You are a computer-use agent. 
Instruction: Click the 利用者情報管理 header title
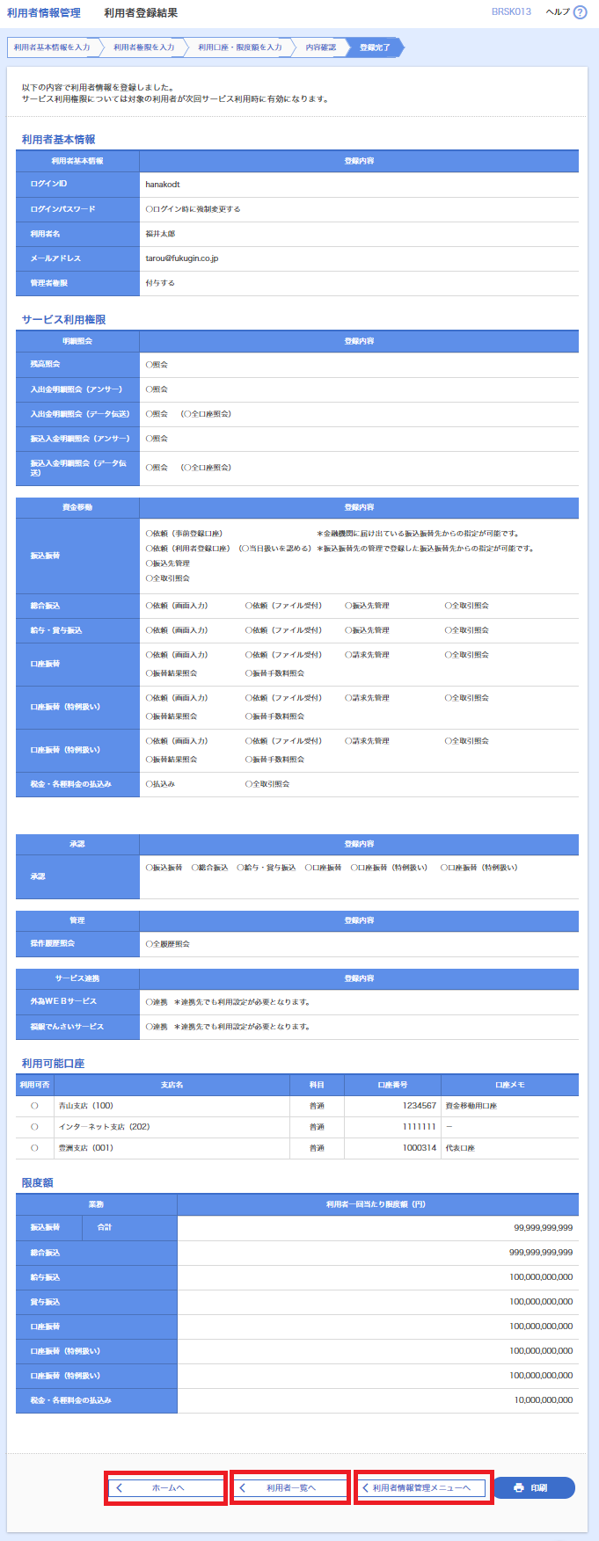pos(44,13)
